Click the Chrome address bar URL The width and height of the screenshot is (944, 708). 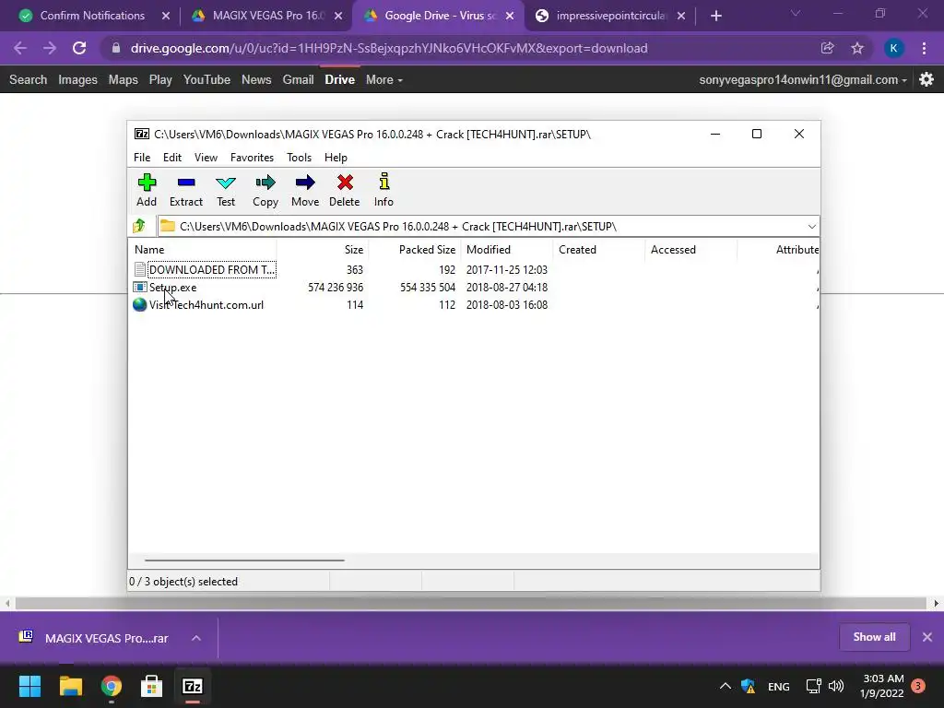389,48
